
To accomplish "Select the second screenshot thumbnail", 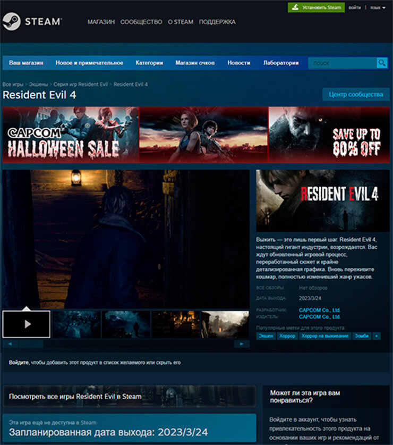I will point(76,324).
